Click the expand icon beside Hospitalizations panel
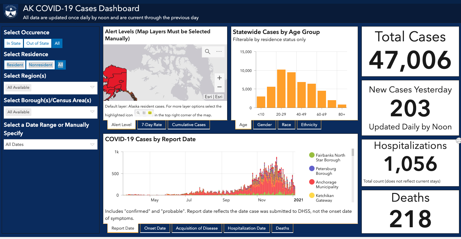 (x=459, y=141)
